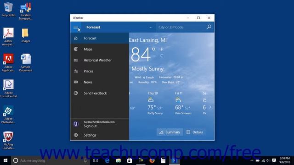
Task: Select Adobe Photoshop desktop shortcut
Action: coord(8,115)
